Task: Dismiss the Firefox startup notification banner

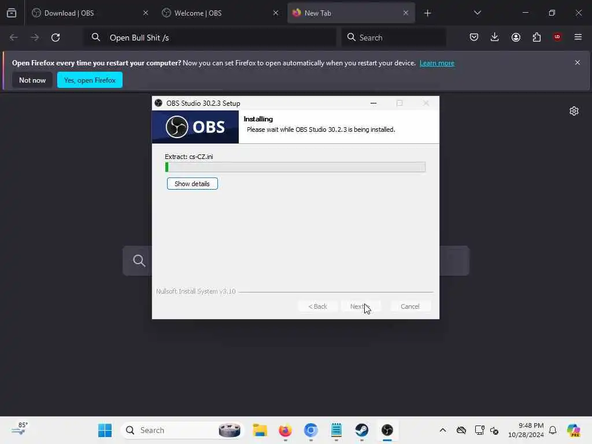Action: tap(578, 62)
